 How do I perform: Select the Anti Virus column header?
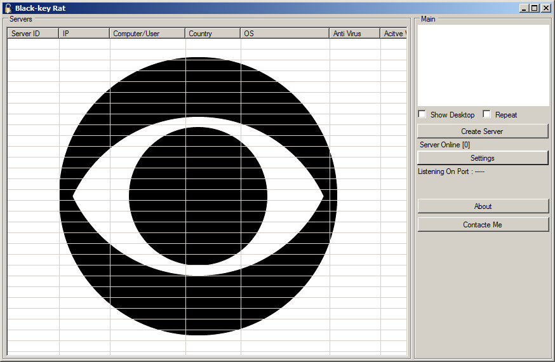pyautogui.click(x=354, y=34)
